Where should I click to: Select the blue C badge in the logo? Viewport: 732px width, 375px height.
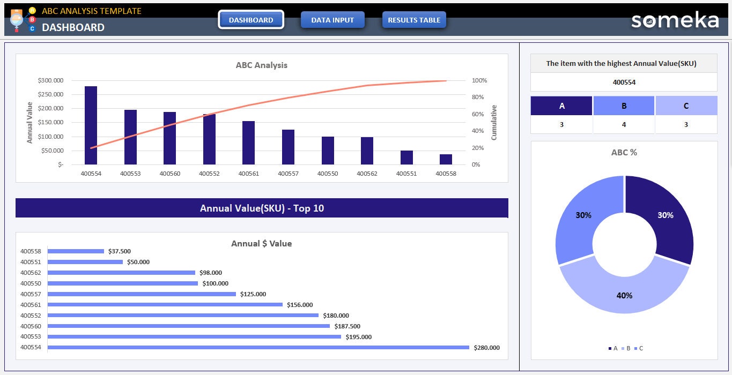32,28
